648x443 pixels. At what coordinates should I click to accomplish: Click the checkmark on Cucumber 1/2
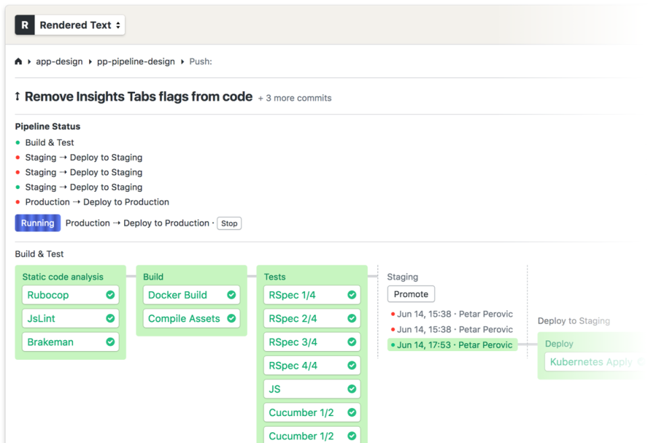(x=351, y=413)
